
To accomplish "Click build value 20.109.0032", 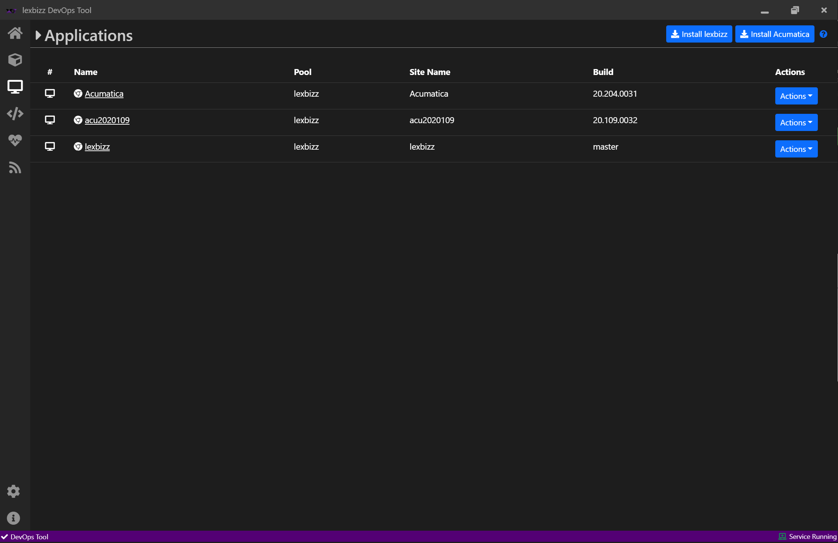I will tap(615, 120).
